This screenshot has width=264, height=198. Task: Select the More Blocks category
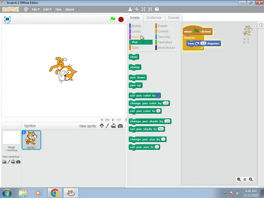pos(166,48)
